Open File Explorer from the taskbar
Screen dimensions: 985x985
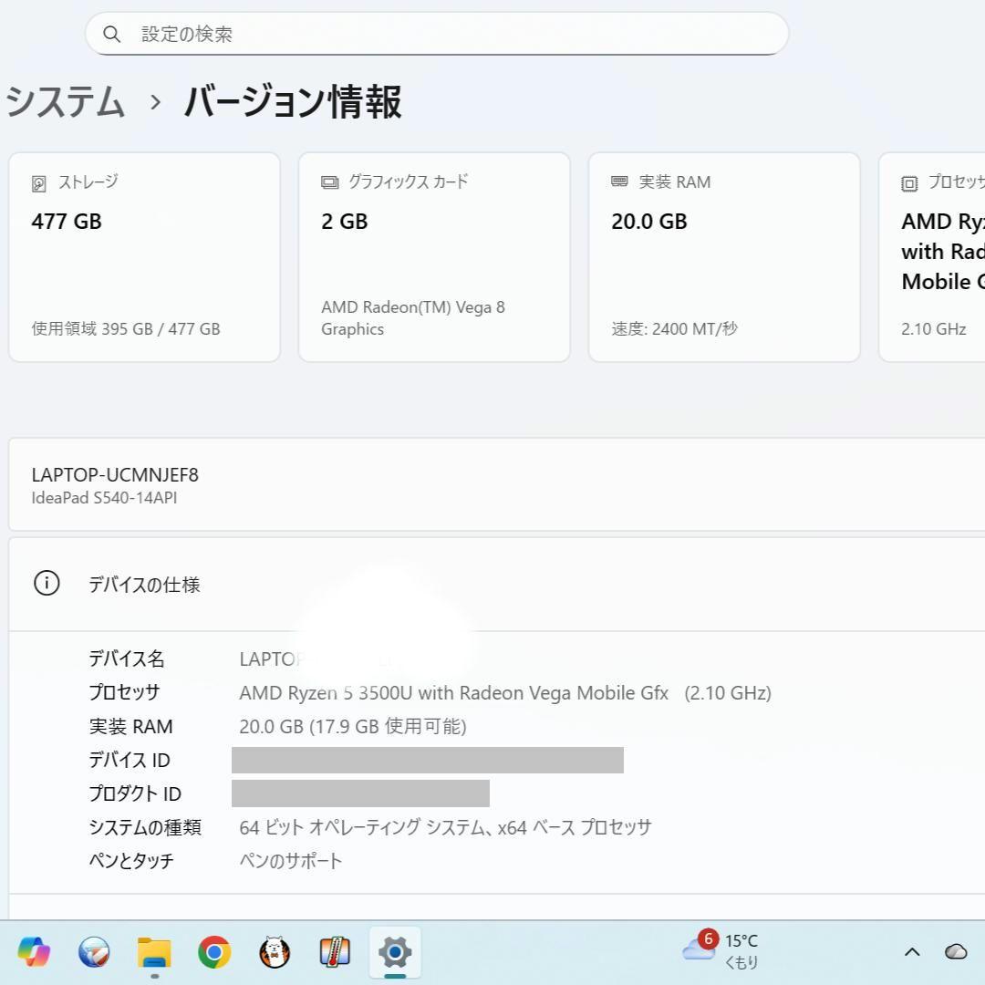(153, 951)
